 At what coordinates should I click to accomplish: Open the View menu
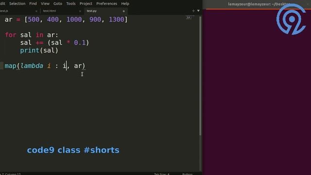tap(45, 3)
